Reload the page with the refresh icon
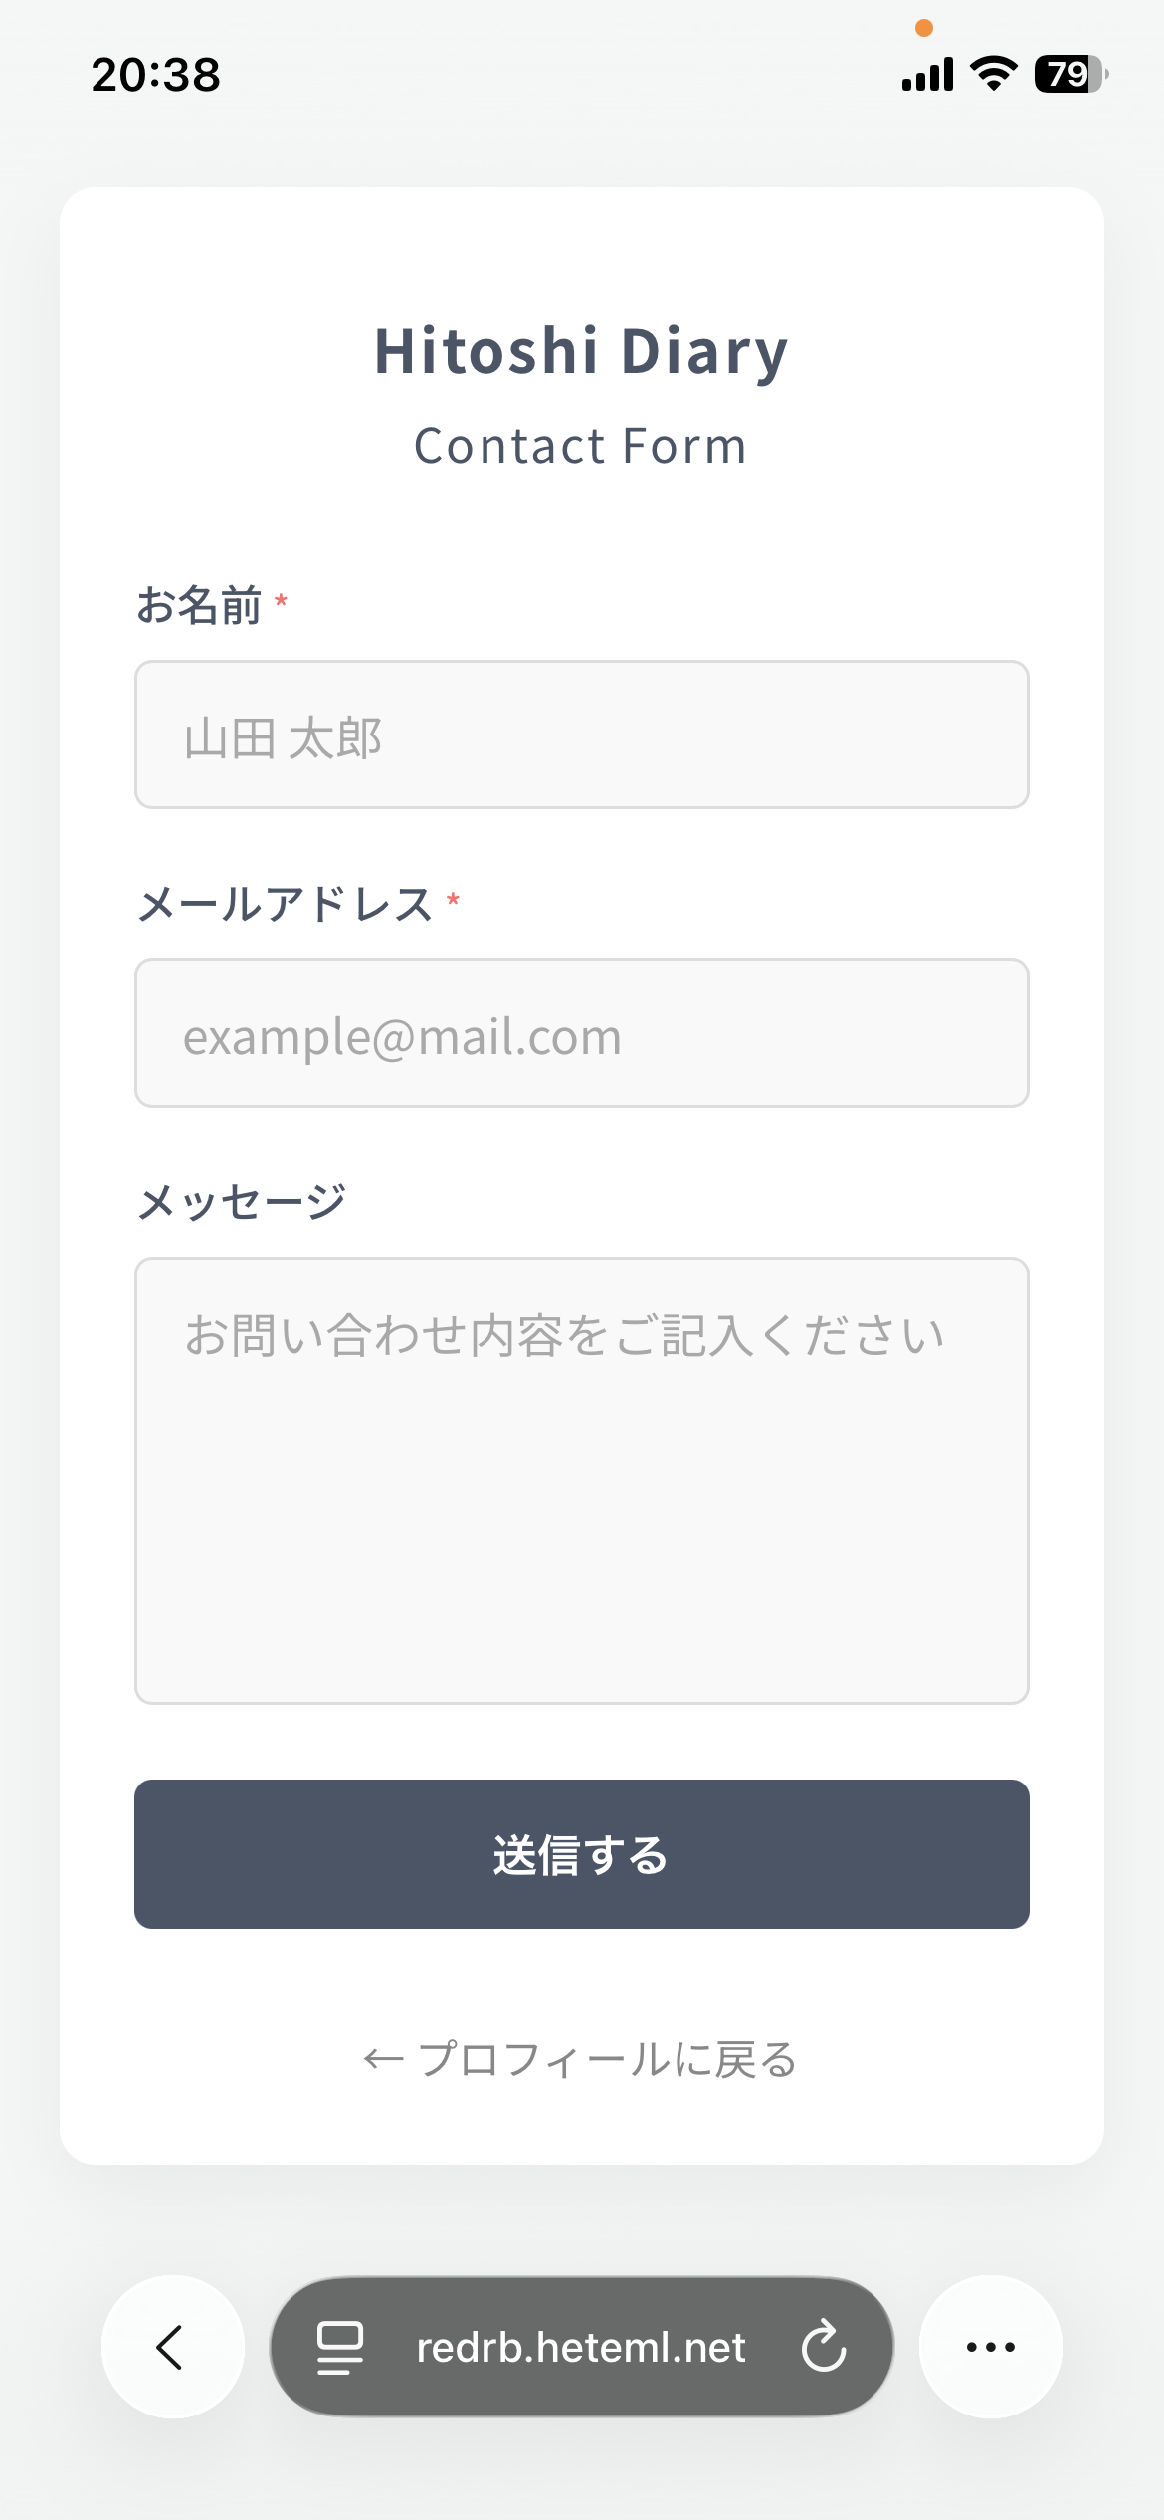Image resolution: width=1164 pixels, height=2520 pixels. pyautogui.click(x=824, y=2347)
